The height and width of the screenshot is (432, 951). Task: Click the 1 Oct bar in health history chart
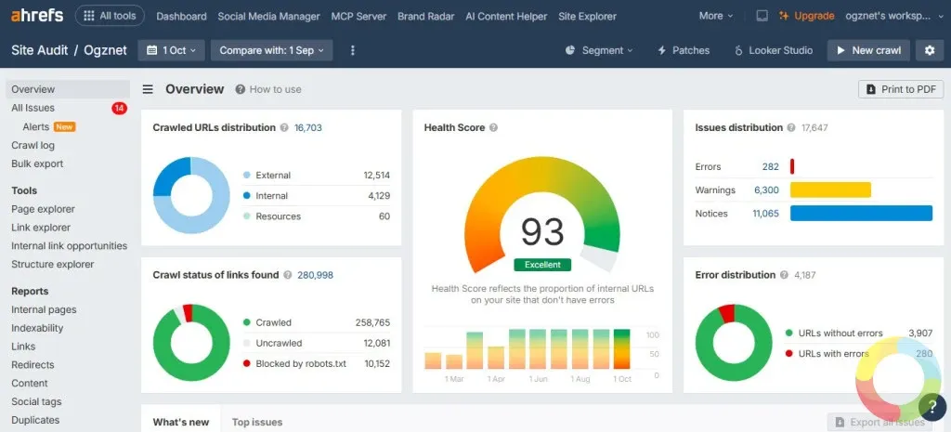click(621, 349)
